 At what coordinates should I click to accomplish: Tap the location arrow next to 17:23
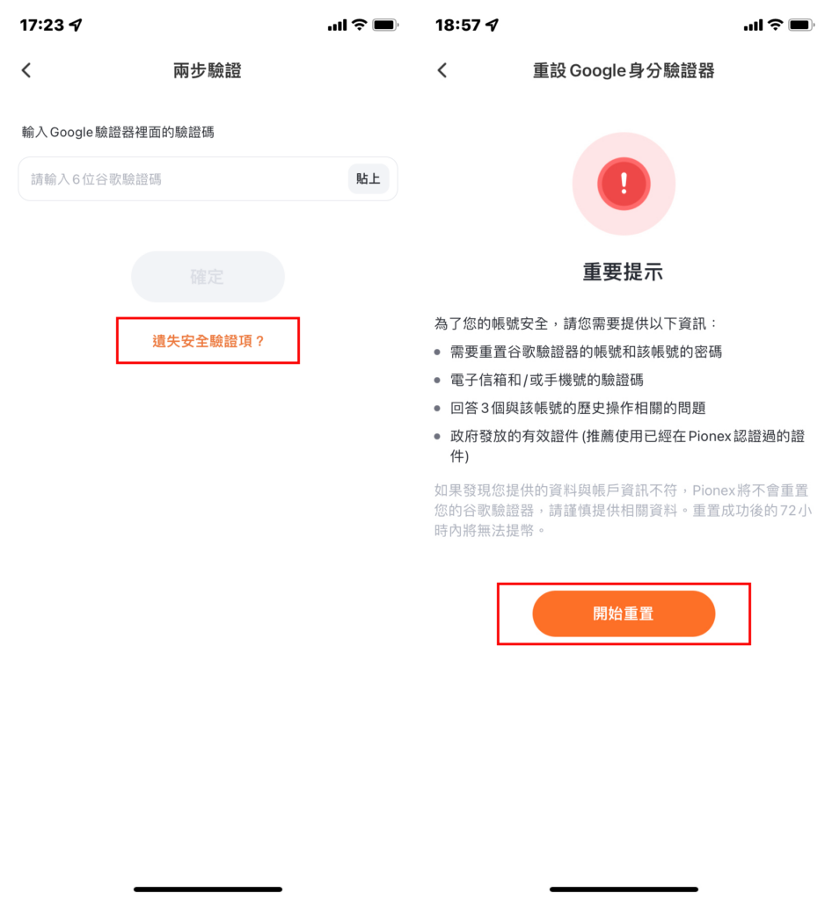point(76,25)
